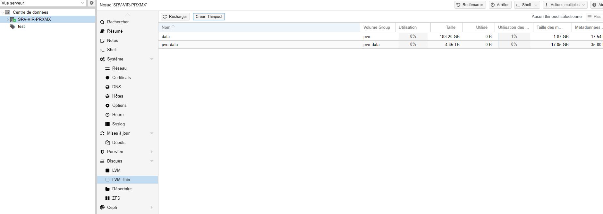The height and width of the screenshot is (214, 603).
Task: Collapse the Système section arrow
Action: [152, 59]
